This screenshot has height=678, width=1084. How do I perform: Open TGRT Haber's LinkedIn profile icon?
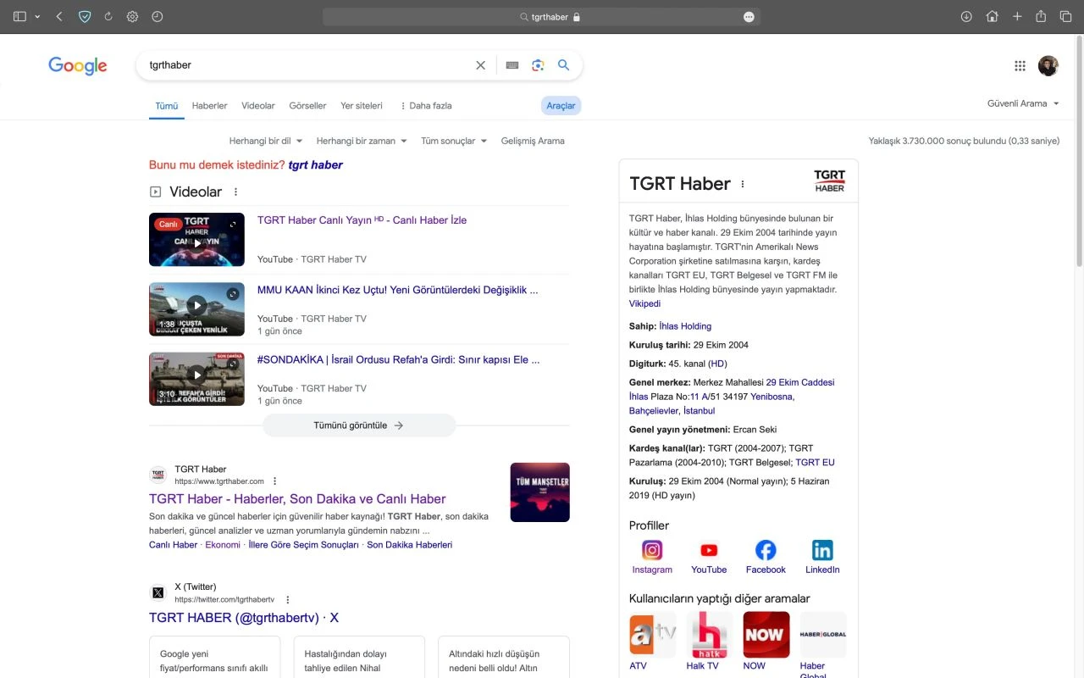(822, 550)
